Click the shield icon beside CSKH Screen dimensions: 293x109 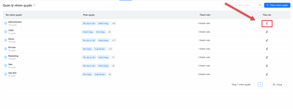coord(6,32)
